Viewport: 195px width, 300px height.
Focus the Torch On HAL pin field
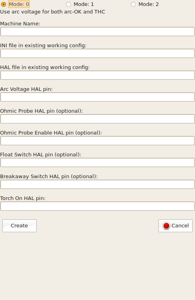97,206
